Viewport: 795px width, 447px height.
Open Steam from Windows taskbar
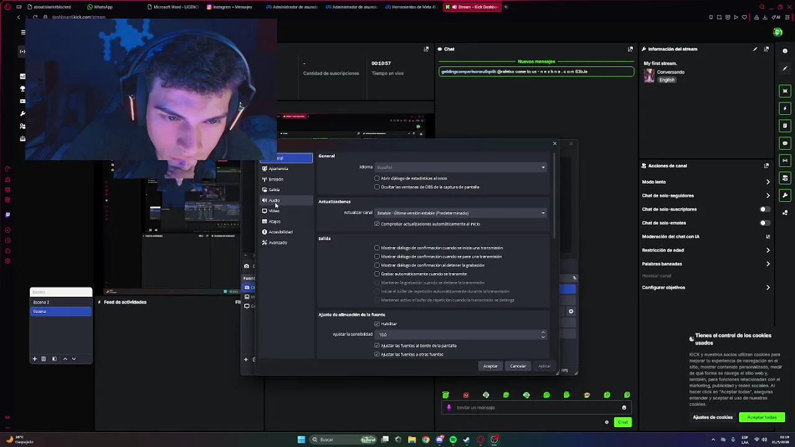point(466,440)
